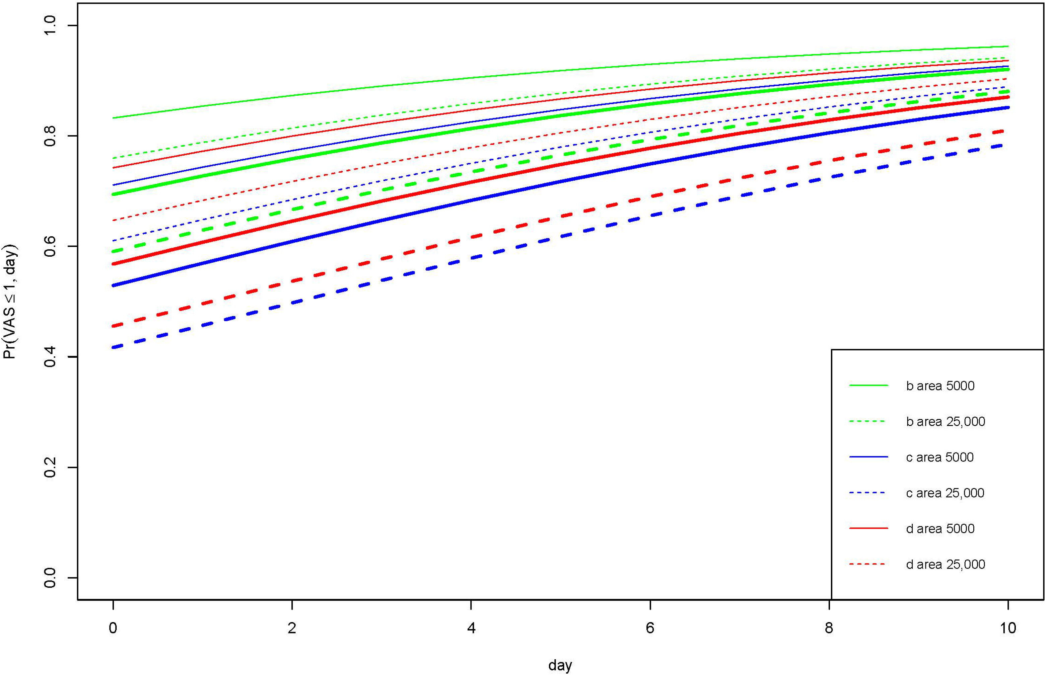Click the solid red legend line swatch
Screen dimensions: 1047x677
[868, 528]
